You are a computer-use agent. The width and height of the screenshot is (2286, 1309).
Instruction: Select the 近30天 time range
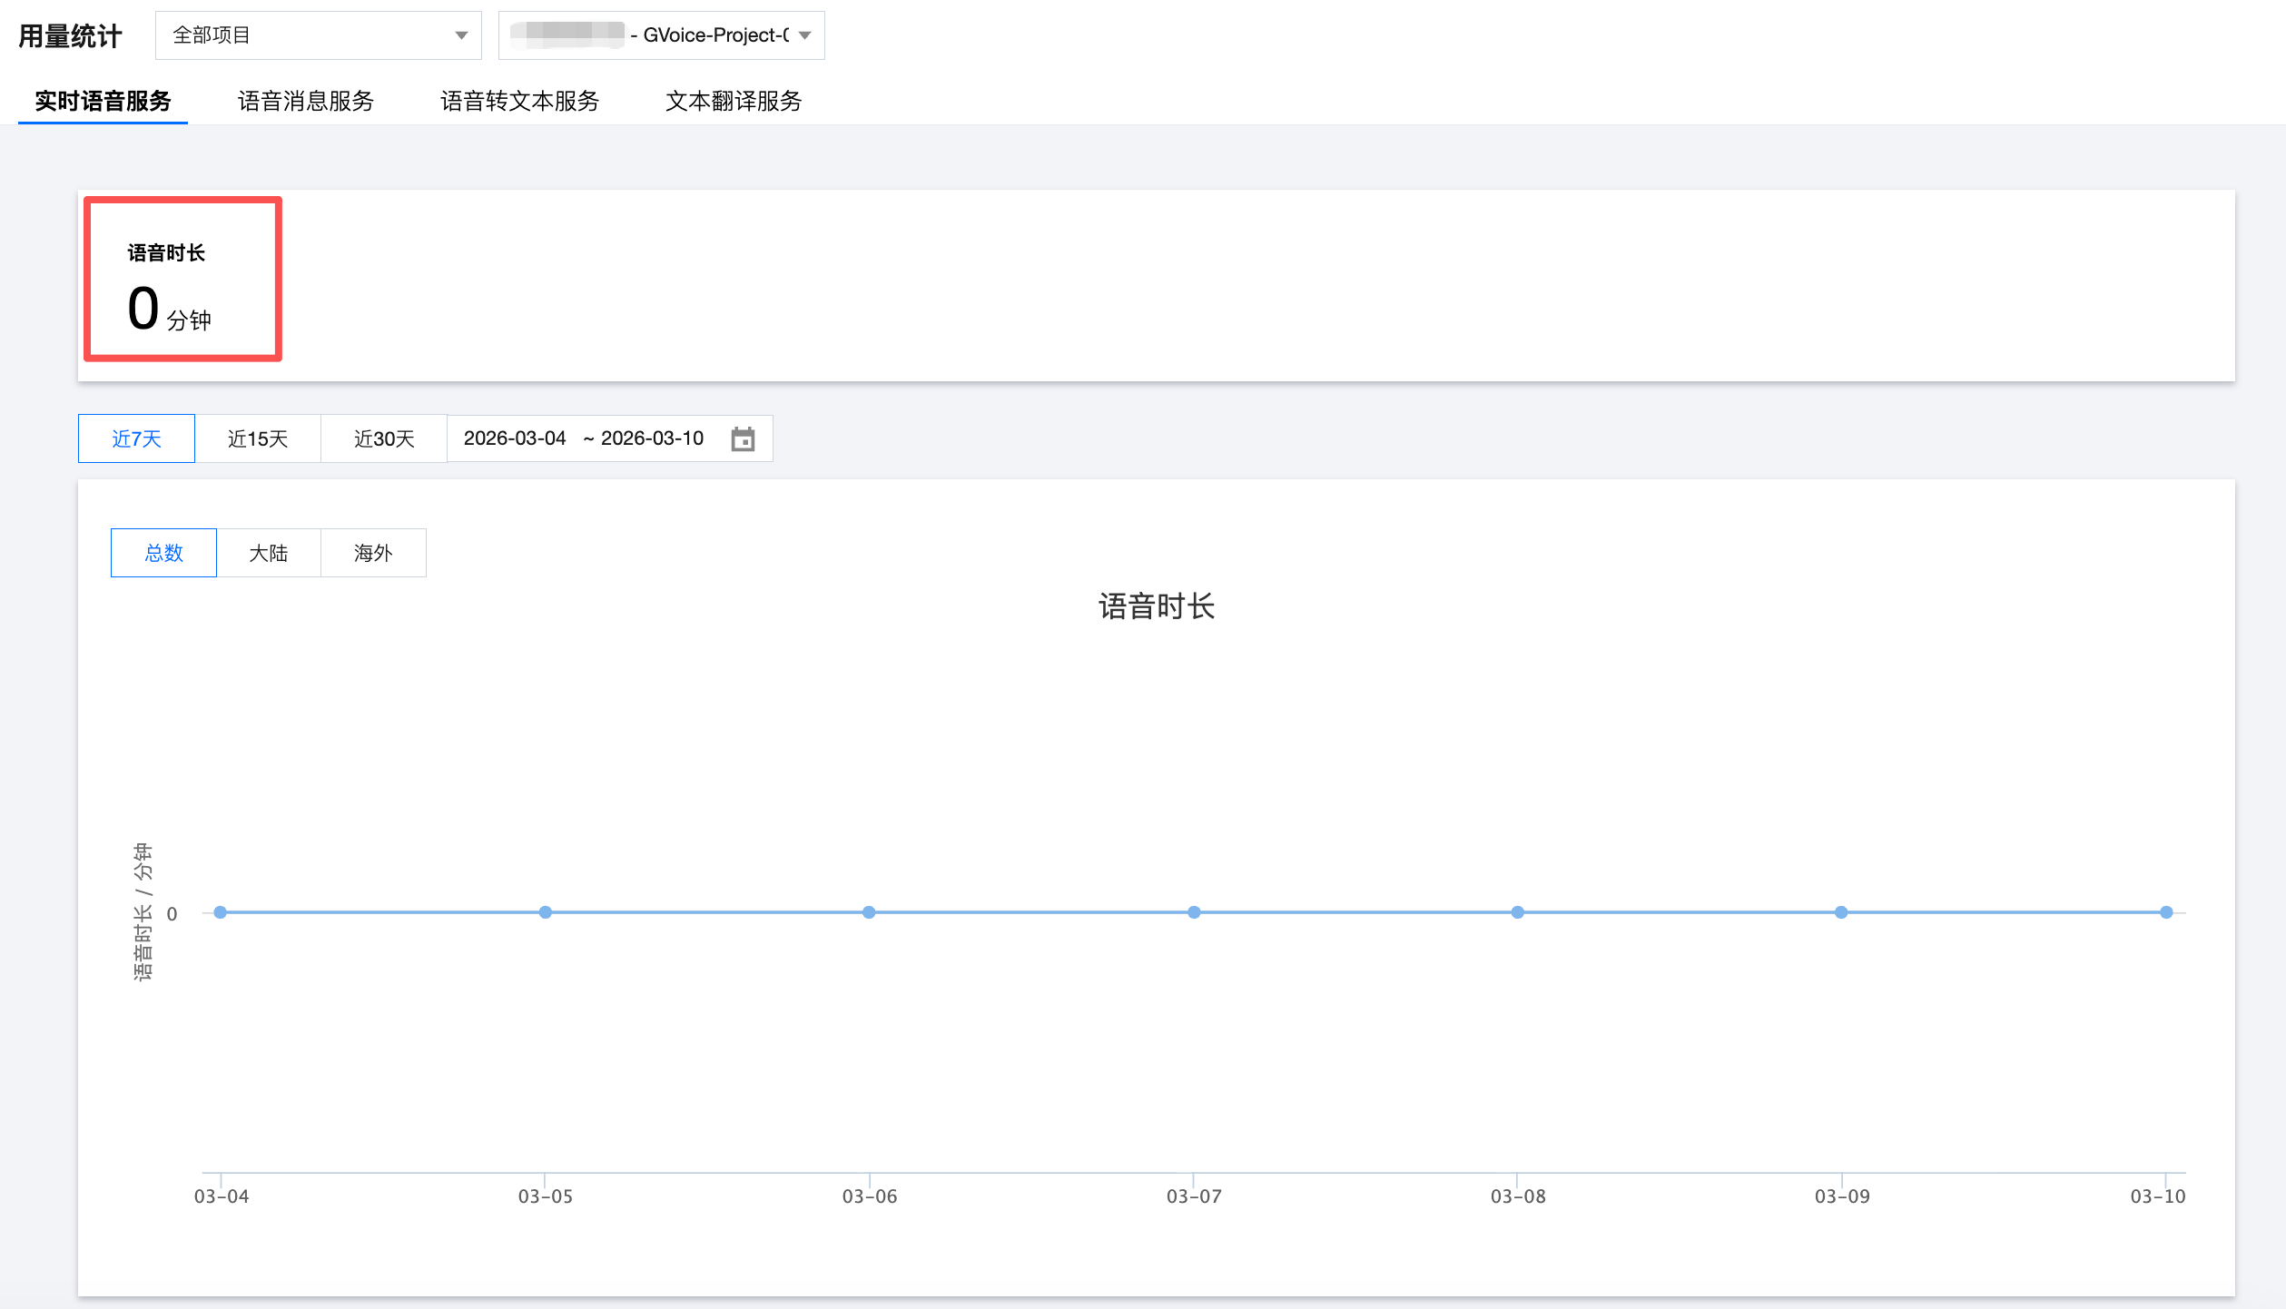coord(384,439)
